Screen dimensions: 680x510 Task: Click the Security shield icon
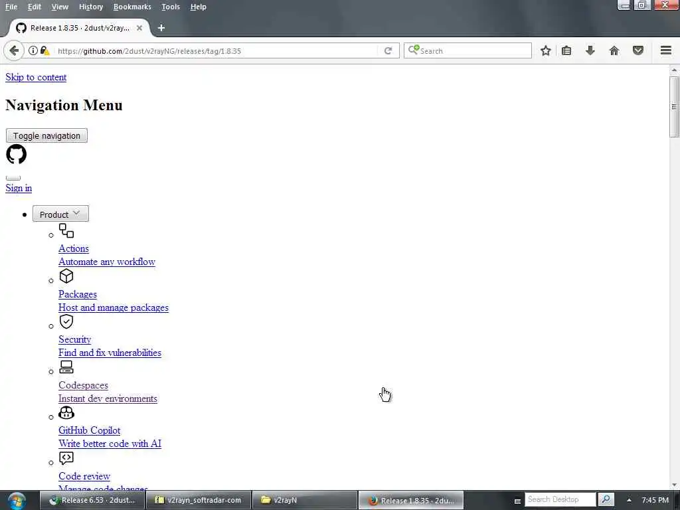click(x=66, y=322)
